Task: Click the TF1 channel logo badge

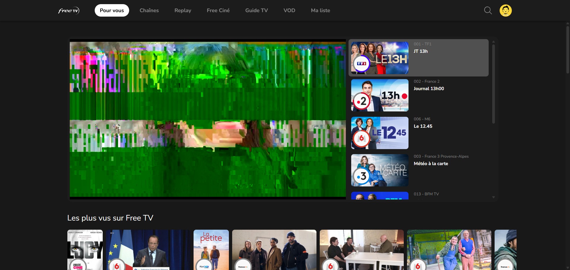Action: 361,63
